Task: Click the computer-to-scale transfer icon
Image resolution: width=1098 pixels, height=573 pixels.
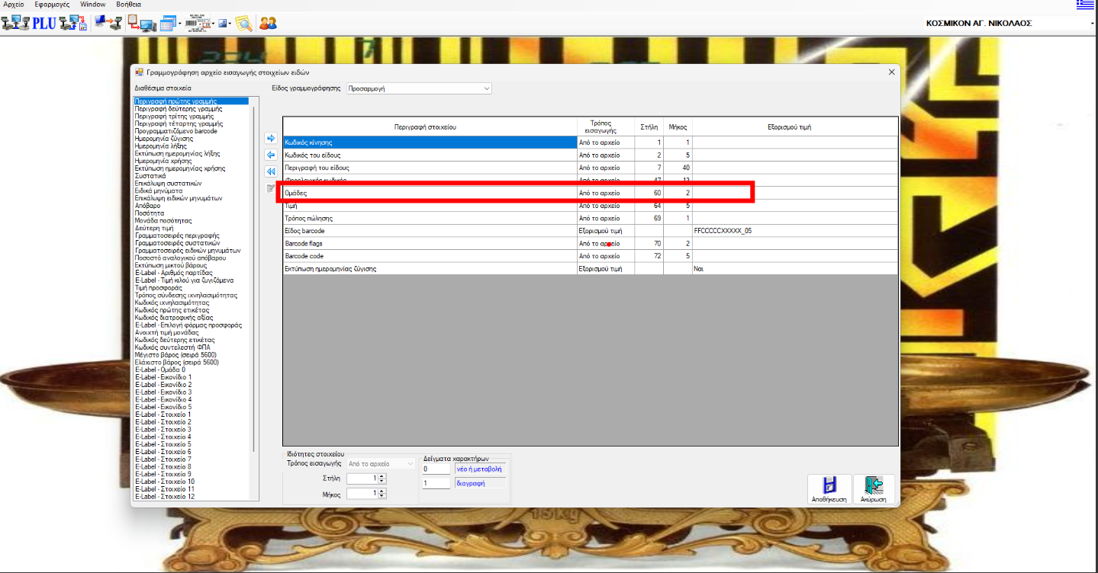Action: tap(108, 24)
